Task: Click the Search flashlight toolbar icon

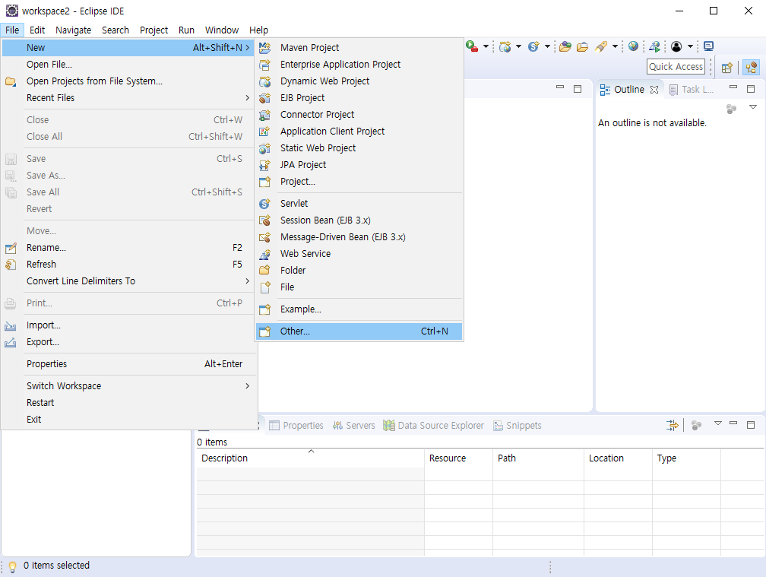Action: (x=601, y=46)
